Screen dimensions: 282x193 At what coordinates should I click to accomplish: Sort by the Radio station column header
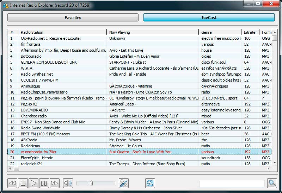pyautogui.click(x=62, y=32)
